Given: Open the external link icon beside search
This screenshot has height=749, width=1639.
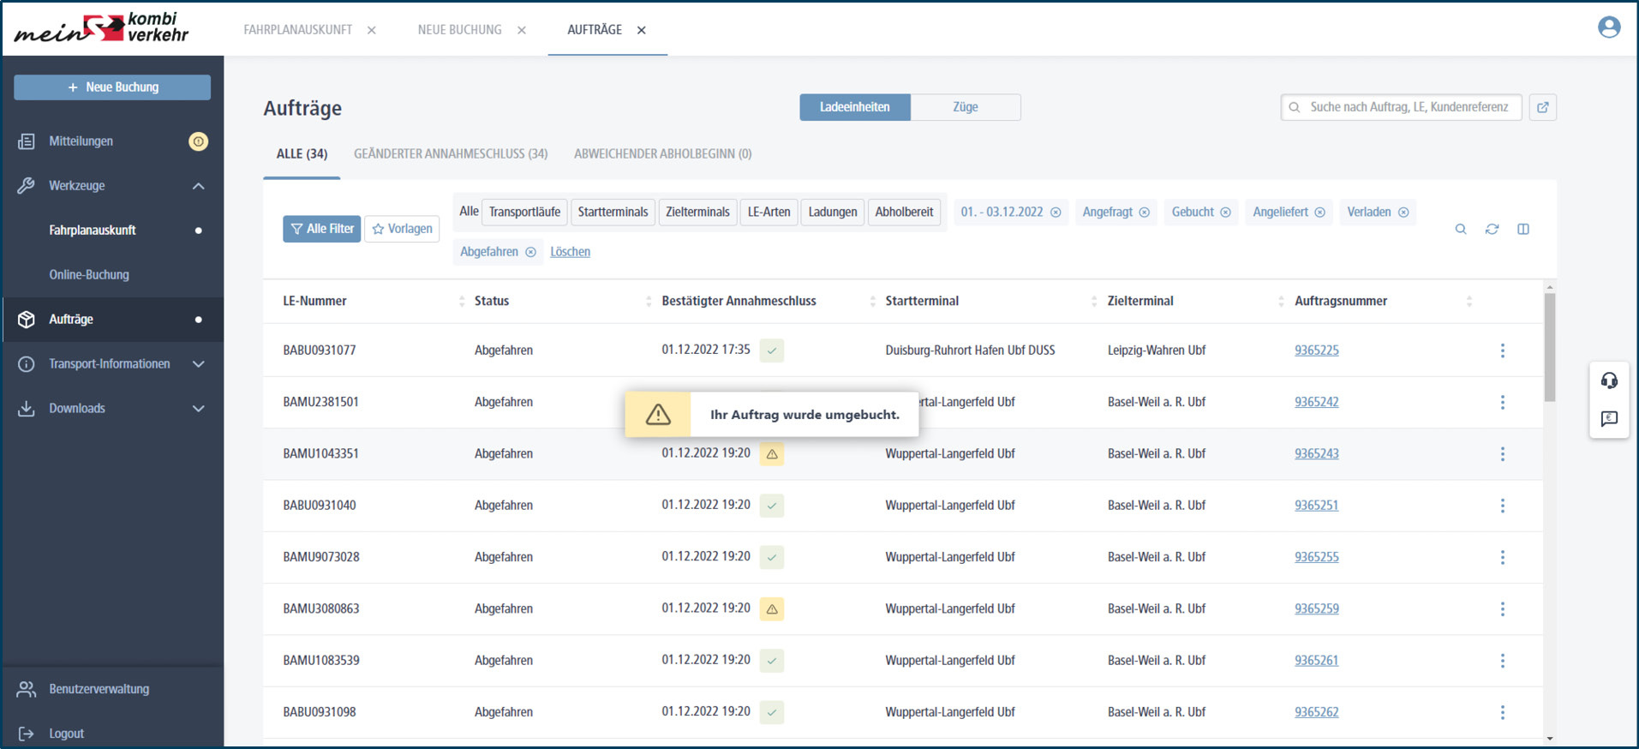Looking at the screenshot, I should click(1543, 107).
